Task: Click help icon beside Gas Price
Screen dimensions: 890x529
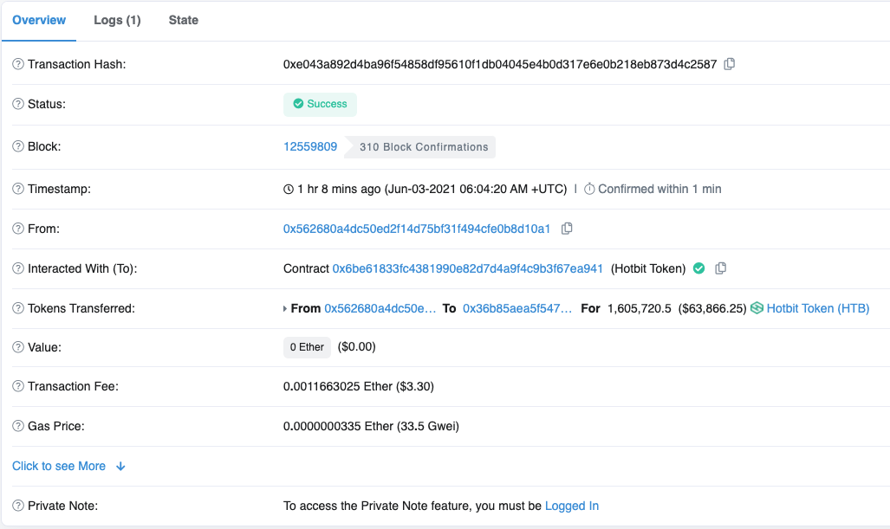Action: point(18,427)
